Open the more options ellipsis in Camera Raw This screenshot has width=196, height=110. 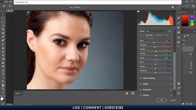179,46
